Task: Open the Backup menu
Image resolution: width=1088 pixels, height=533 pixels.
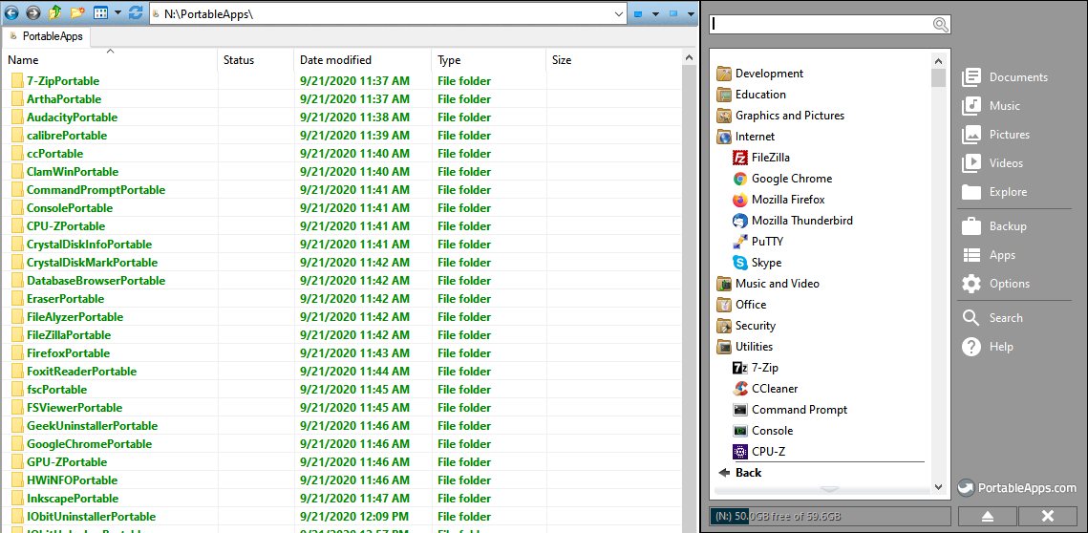Action: pos(993,226)
